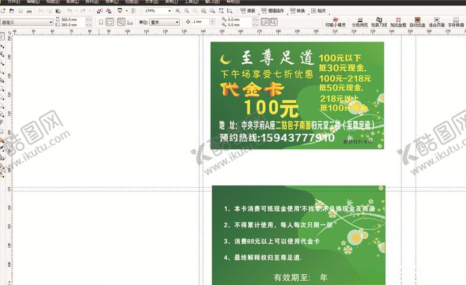Select the 至尊足道 title on the front card
This screenshot has height=285, width=466.
277,58
